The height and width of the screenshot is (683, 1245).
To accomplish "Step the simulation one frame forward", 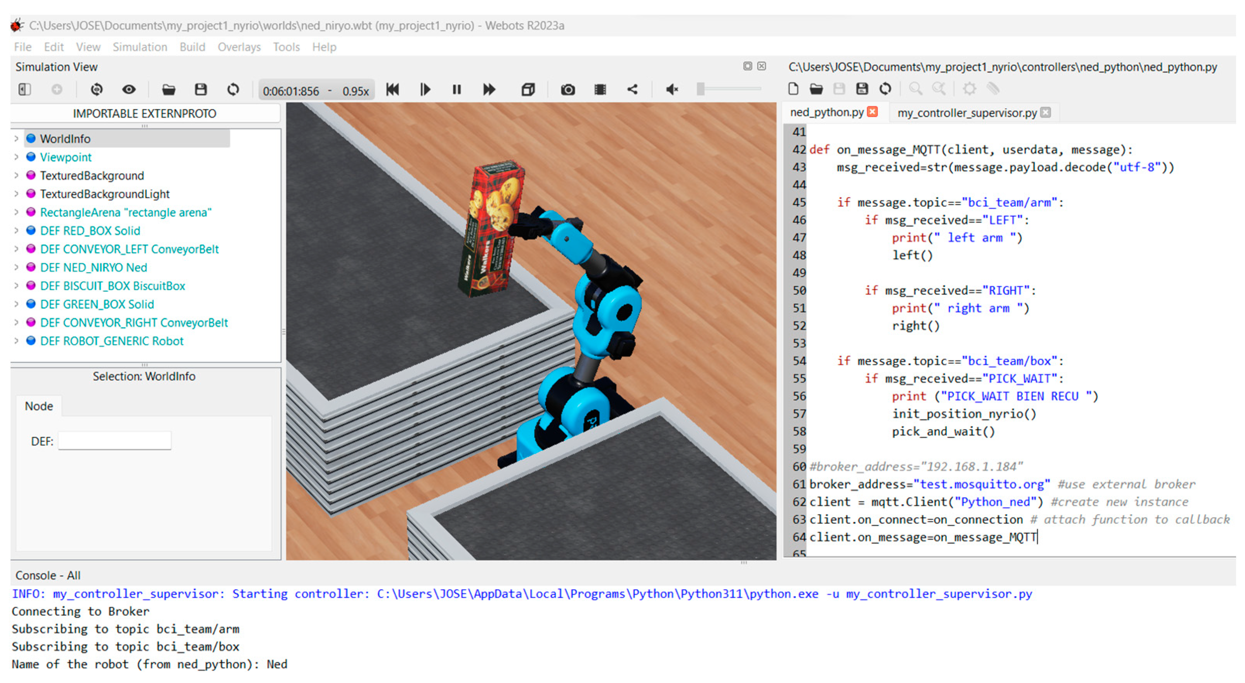I will coord(425,89).
